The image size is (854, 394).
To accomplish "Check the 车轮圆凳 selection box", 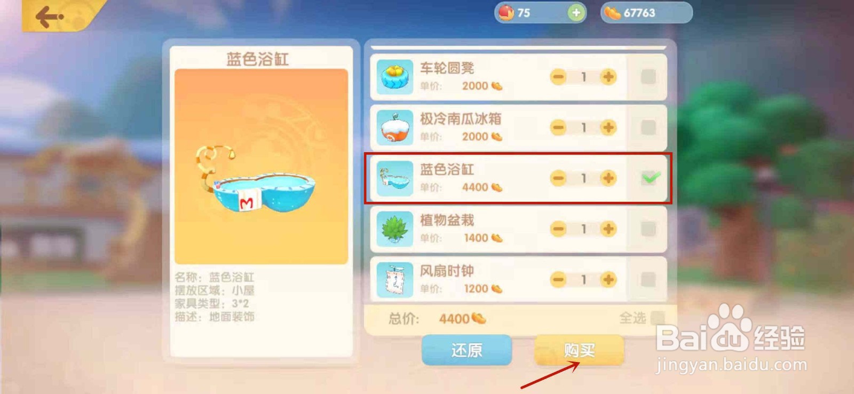I will click(648, 77).
